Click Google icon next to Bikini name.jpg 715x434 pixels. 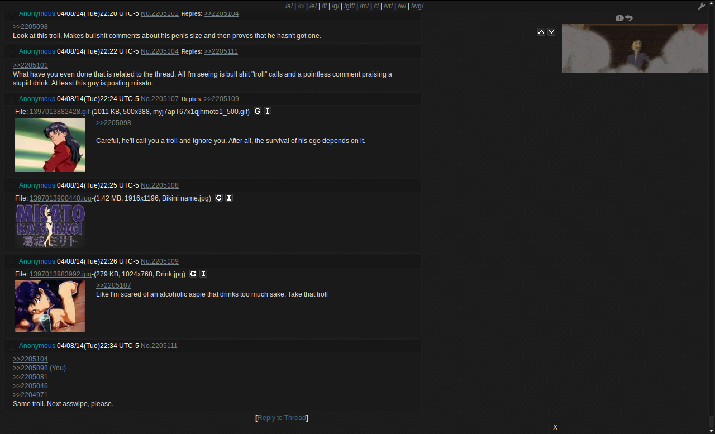pos(219,198)
